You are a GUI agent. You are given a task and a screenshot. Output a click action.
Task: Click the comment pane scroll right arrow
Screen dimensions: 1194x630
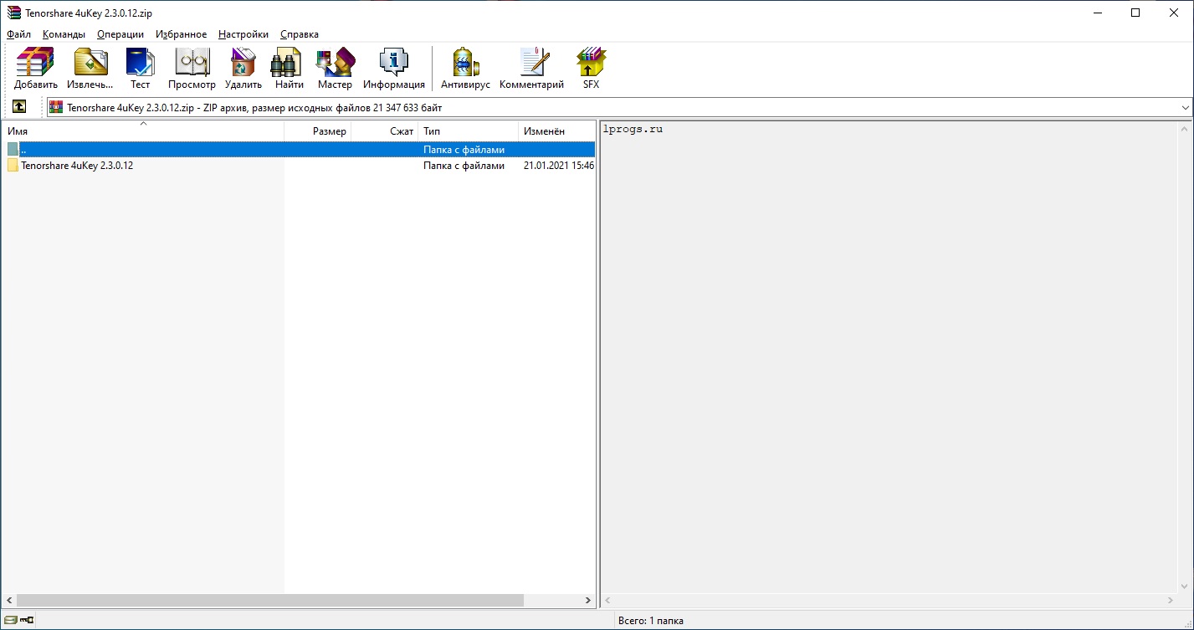click(1171, 601)
